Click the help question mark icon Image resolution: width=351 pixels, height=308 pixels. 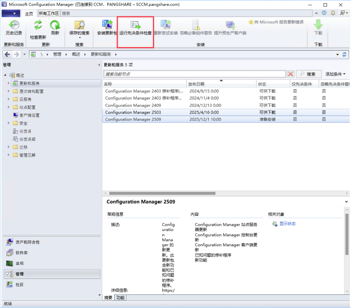(x=324, y=13)
